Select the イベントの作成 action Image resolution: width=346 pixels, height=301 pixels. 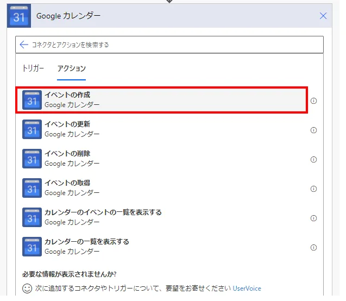pos(162,100)
